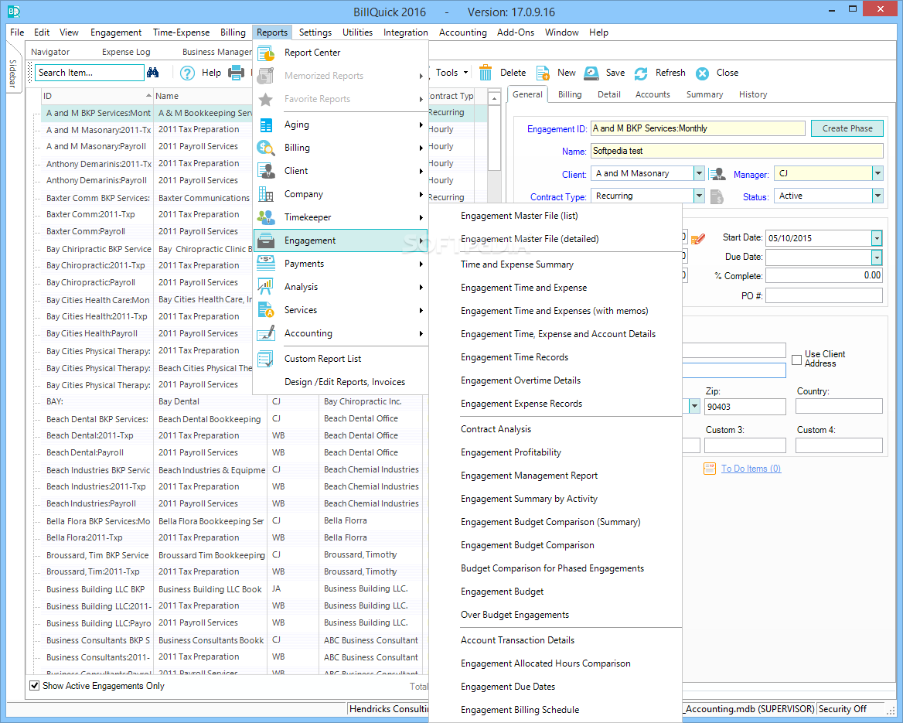The height and width of the screenshot is (723, 903).
Task: Toggle Show Active Engagements Only checkbox
Action: pyautogui.click(x=35, y=686)
